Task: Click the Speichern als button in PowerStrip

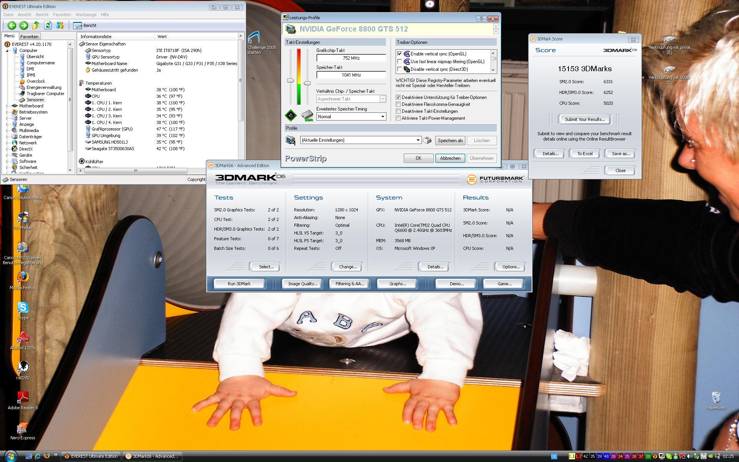Action: coord(450,141)
